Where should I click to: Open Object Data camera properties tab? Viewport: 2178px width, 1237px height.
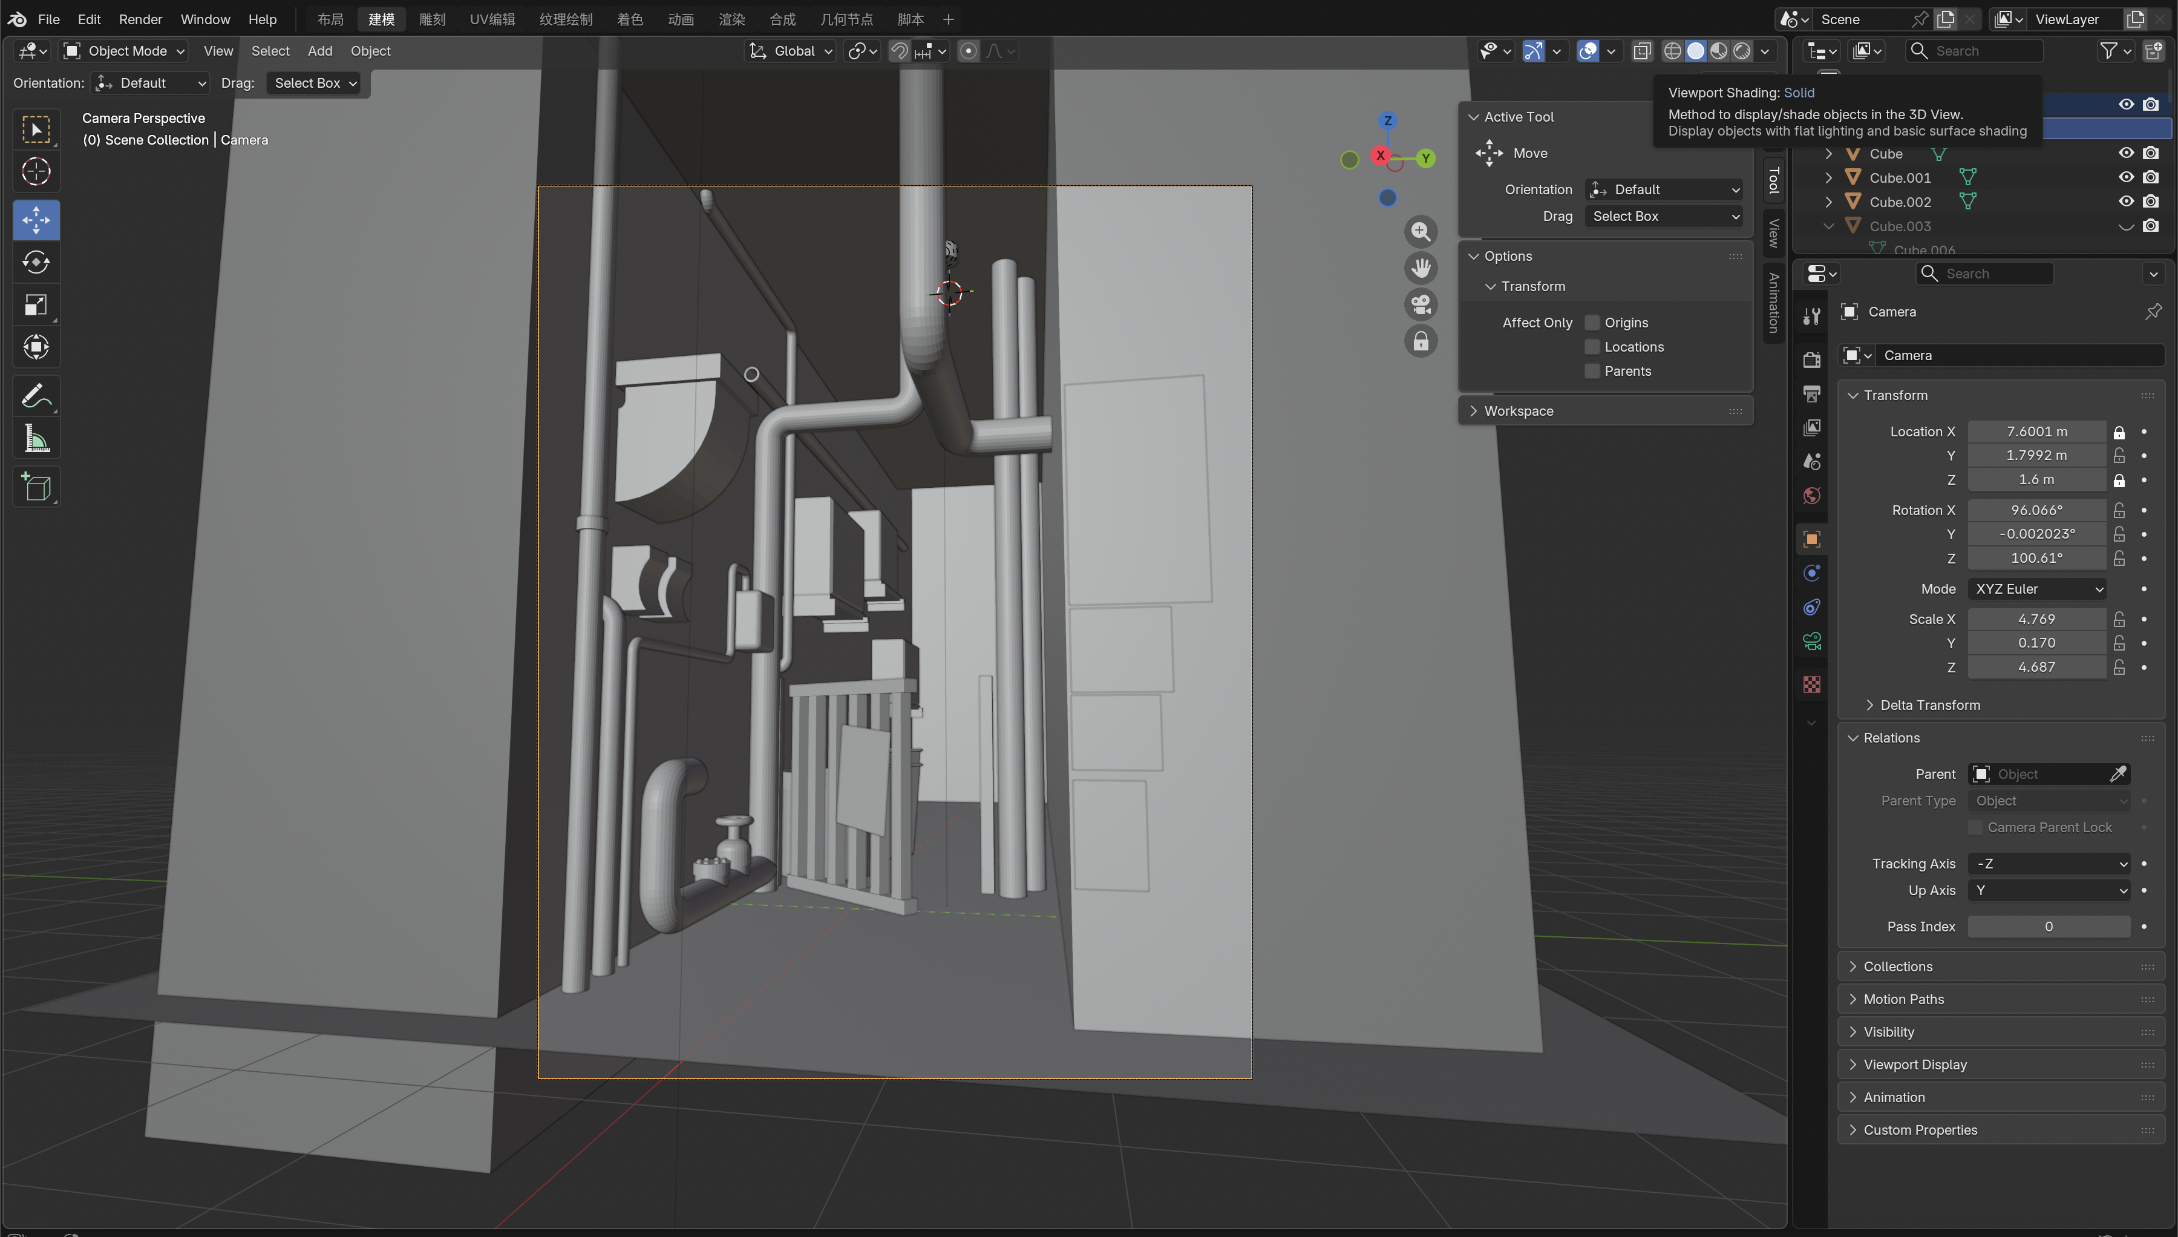click(1811, 641)
